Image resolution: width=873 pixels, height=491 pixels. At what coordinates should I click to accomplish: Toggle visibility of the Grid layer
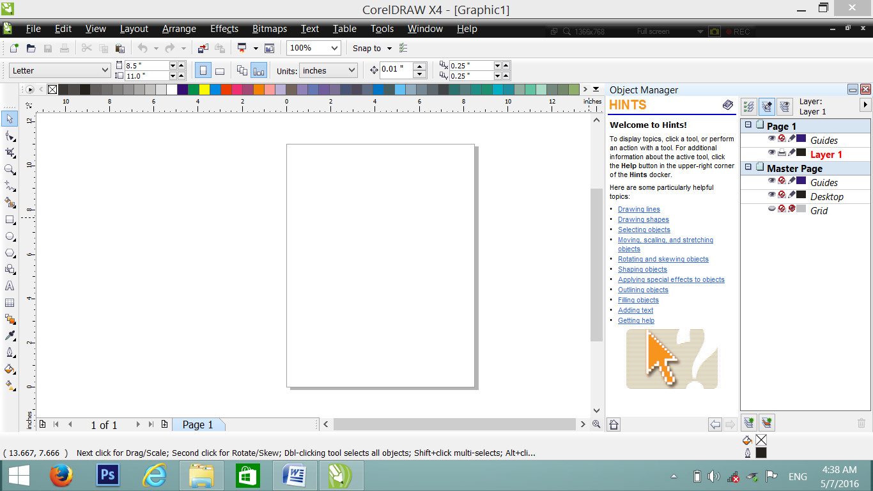click(x=771, y=208)
